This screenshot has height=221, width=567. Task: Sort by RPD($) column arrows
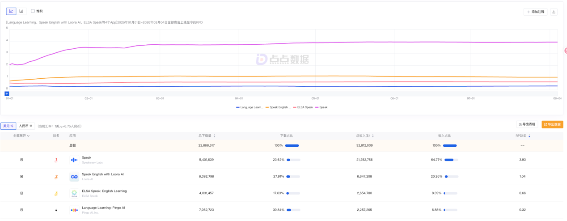click(x=529, y=136)
